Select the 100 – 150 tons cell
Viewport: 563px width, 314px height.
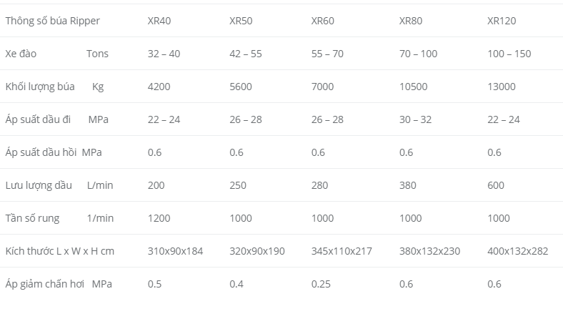point(509,54)
